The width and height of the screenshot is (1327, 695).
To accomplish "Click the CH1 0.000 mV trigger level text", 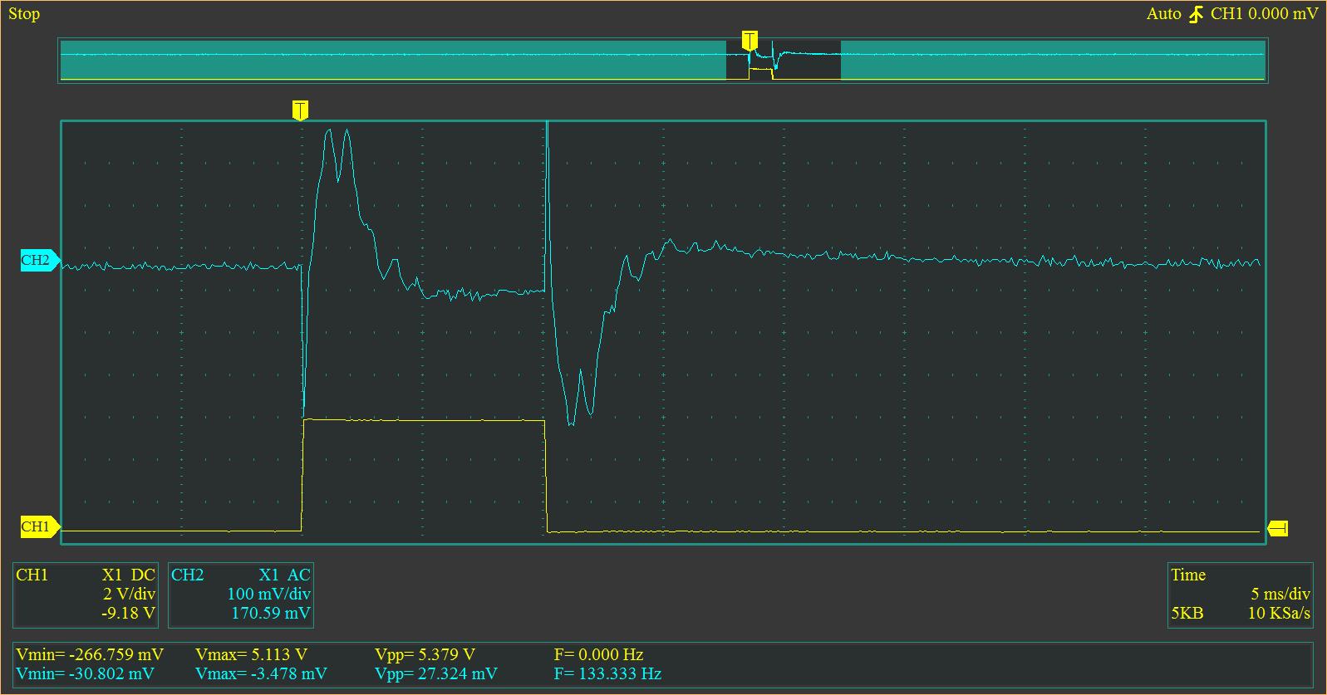I will [x=1264, y=14].
